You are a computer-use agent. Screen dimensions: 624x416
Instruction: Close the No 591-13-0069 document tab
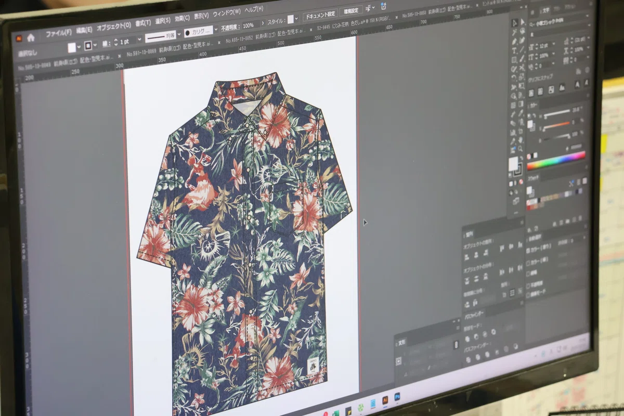pos(219,42)
